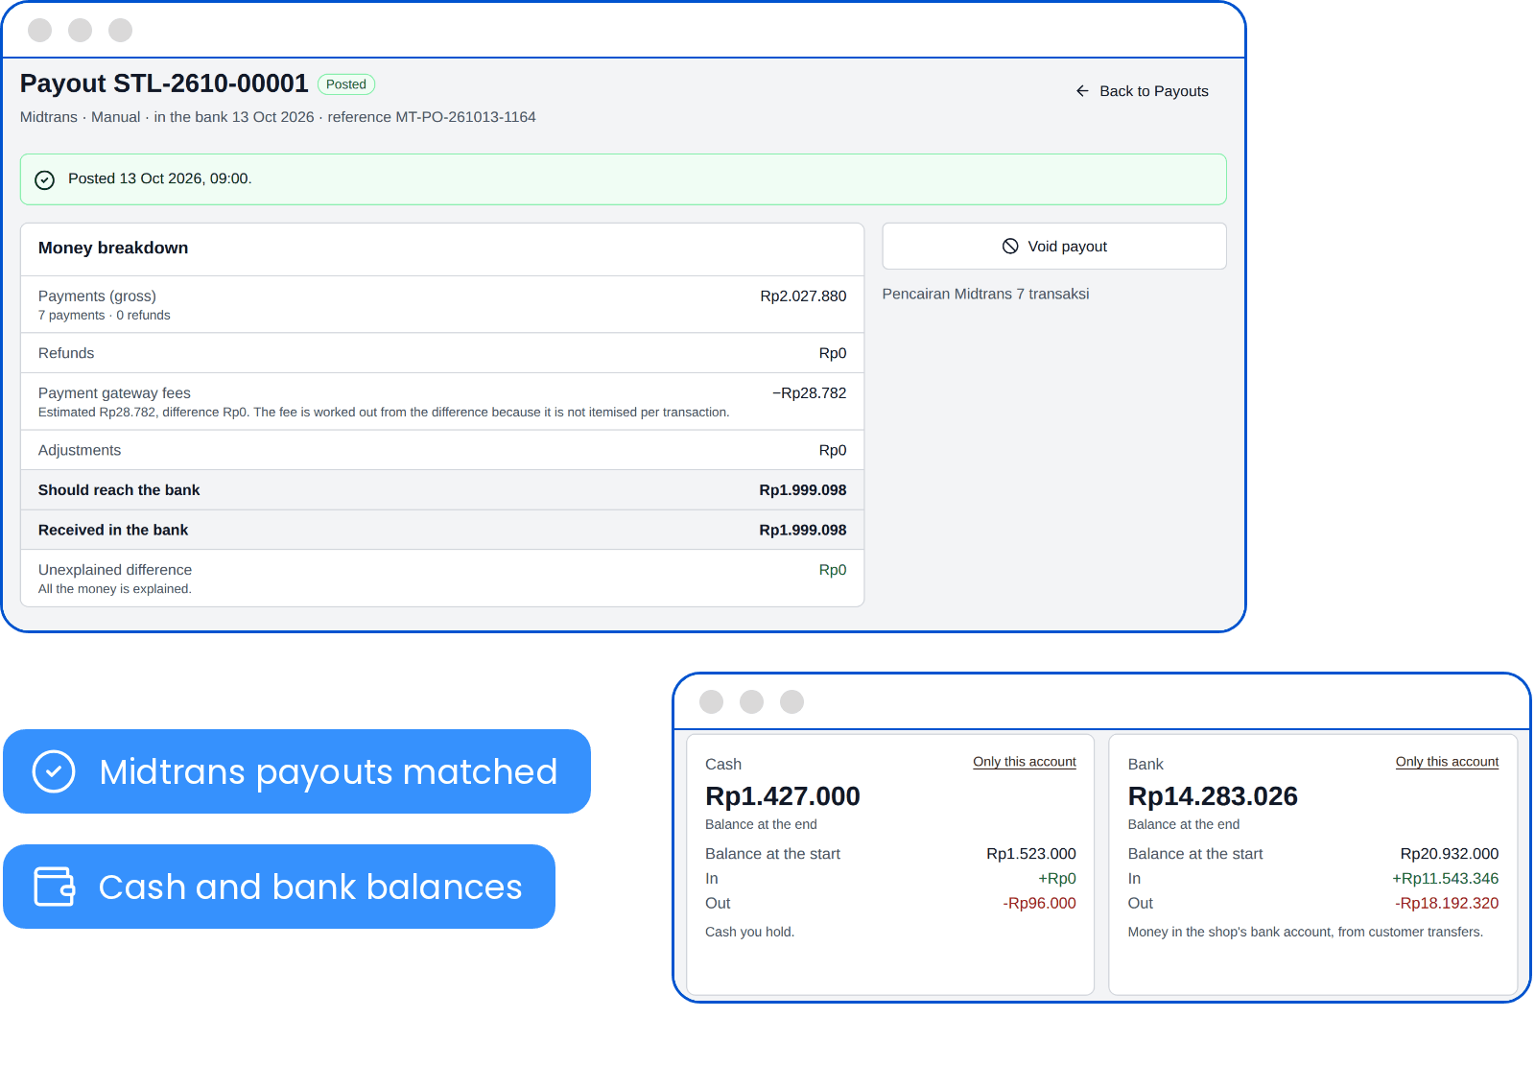Click the Cash you hold description
The height and width of the screenshot is (1065, 1535).
749,933
